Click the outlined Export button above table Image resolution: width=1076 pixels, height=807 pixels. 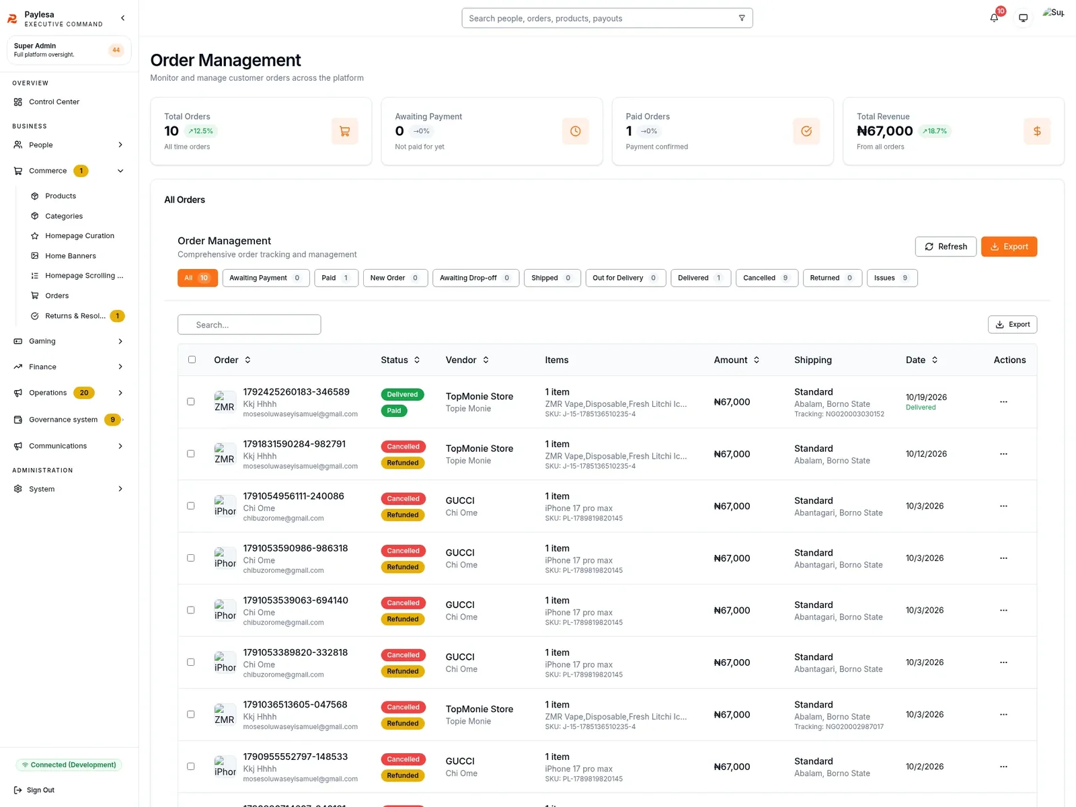(x=1012, y=325)
